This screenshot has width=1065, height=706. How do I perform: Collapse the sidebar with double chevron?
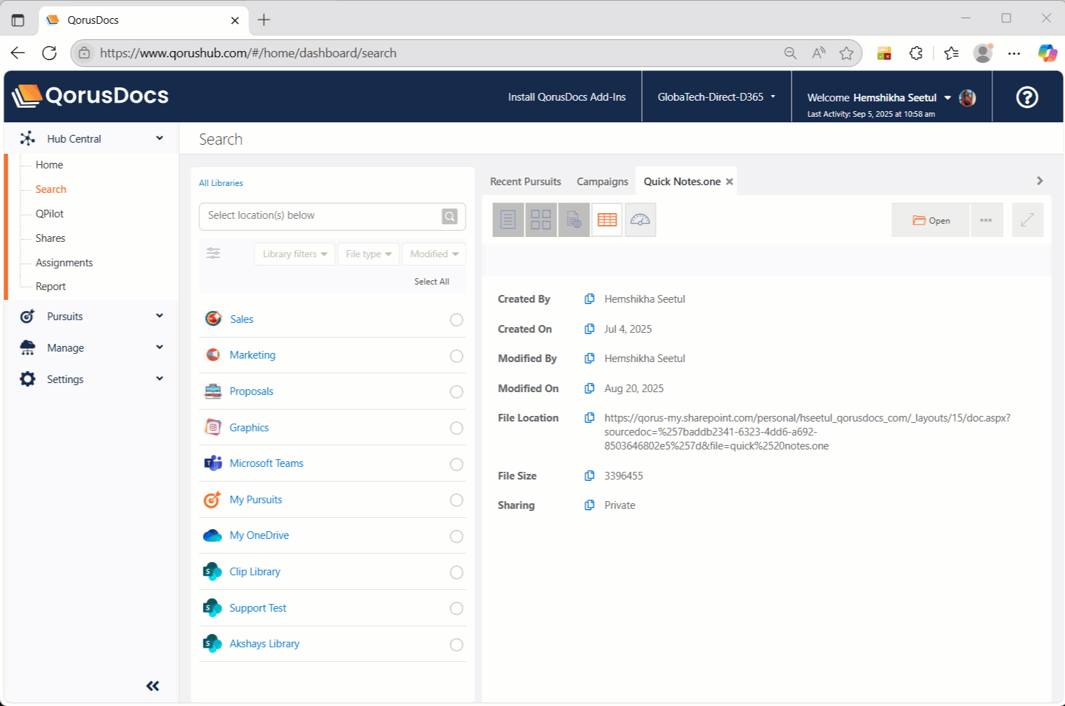(x=152, y=686)
